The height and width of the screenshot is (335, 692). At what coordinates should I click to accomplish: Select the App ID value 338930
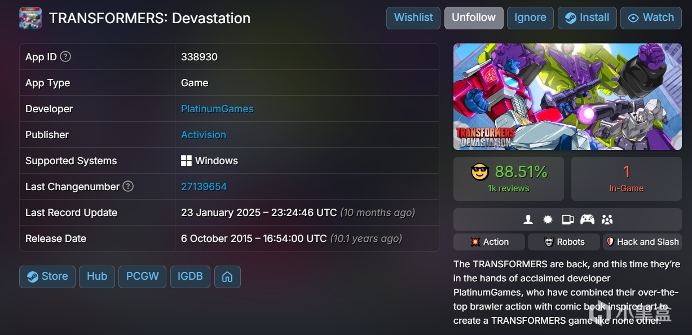pos(199,57)
